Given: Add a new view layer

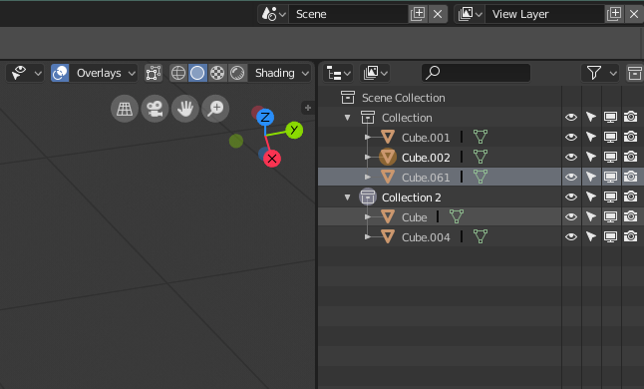Looking at the screenshot, I should pyautogui.click(x=614, y=14).
